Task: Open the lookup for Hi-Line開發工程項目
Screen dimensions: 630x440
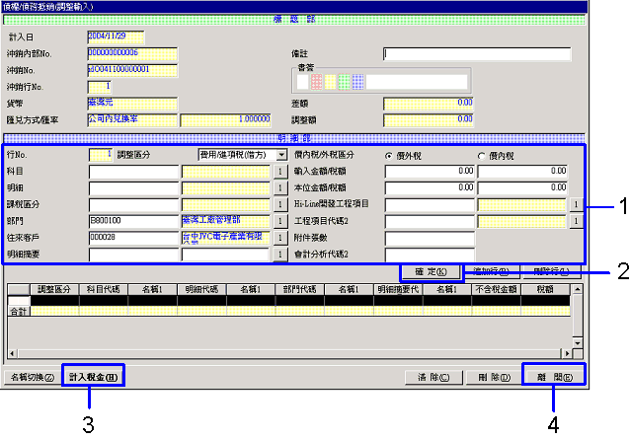Action: pos(576,204)
